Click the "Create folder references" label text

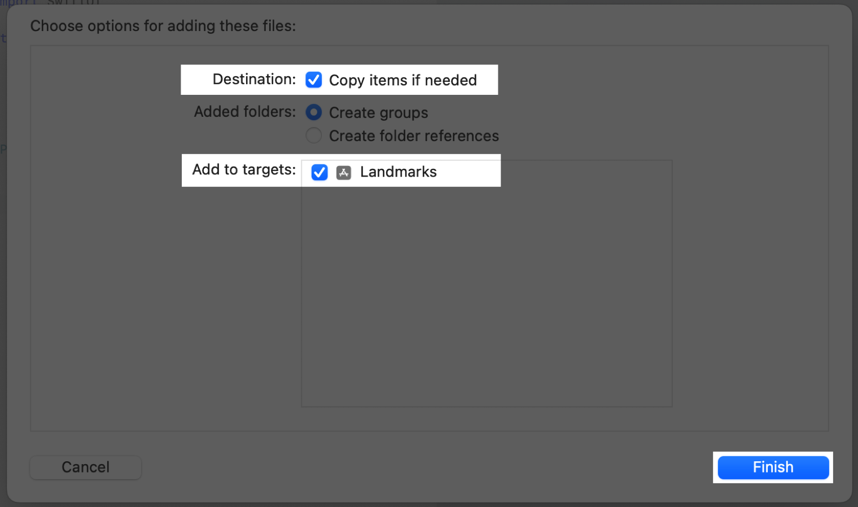click(414, 136)
